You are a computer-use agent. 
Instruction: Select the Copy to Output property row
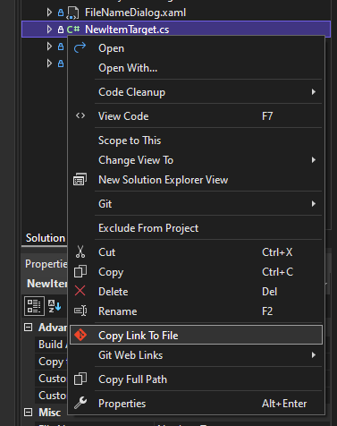tap(51, 362)
